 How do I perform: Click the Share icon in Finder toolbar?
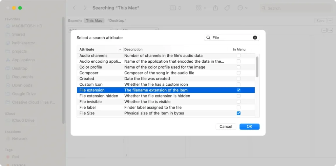pyautogui.click(x=215, y=8)
